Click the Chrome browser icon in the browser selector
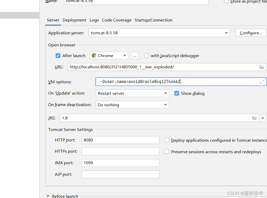 coord(94,56)
